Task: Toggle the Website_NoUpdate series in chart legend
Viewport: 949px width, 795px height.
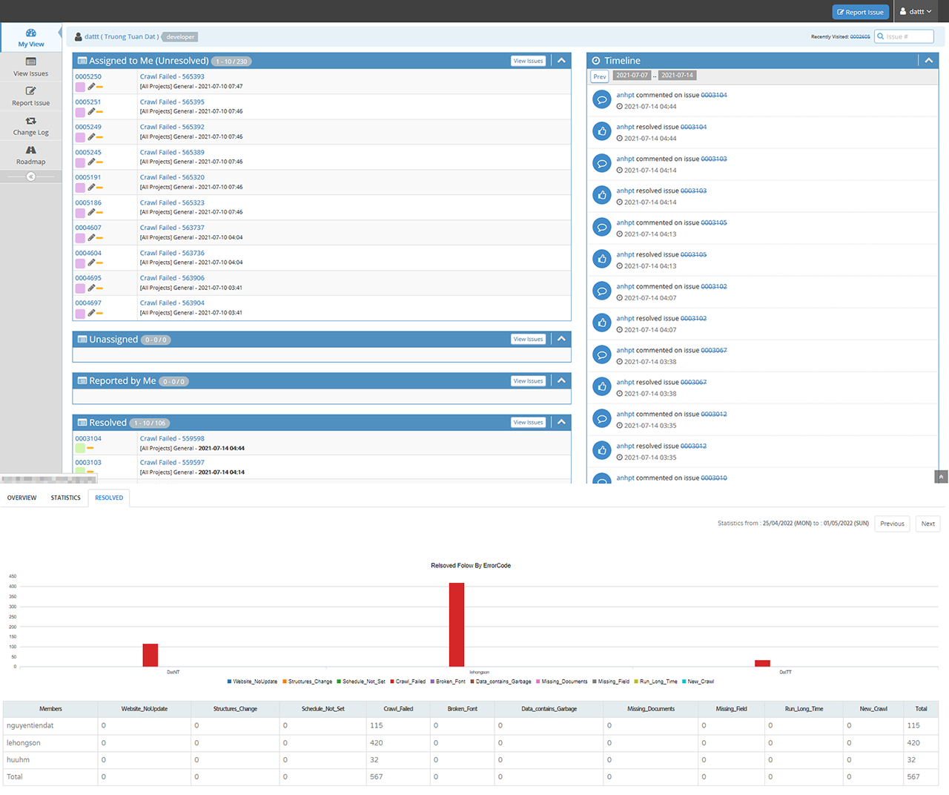Action: coord(252,682)
